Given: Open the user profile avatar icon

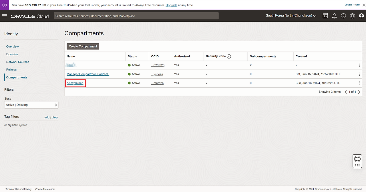Looking at the screenshot, I should pos(361,16).
